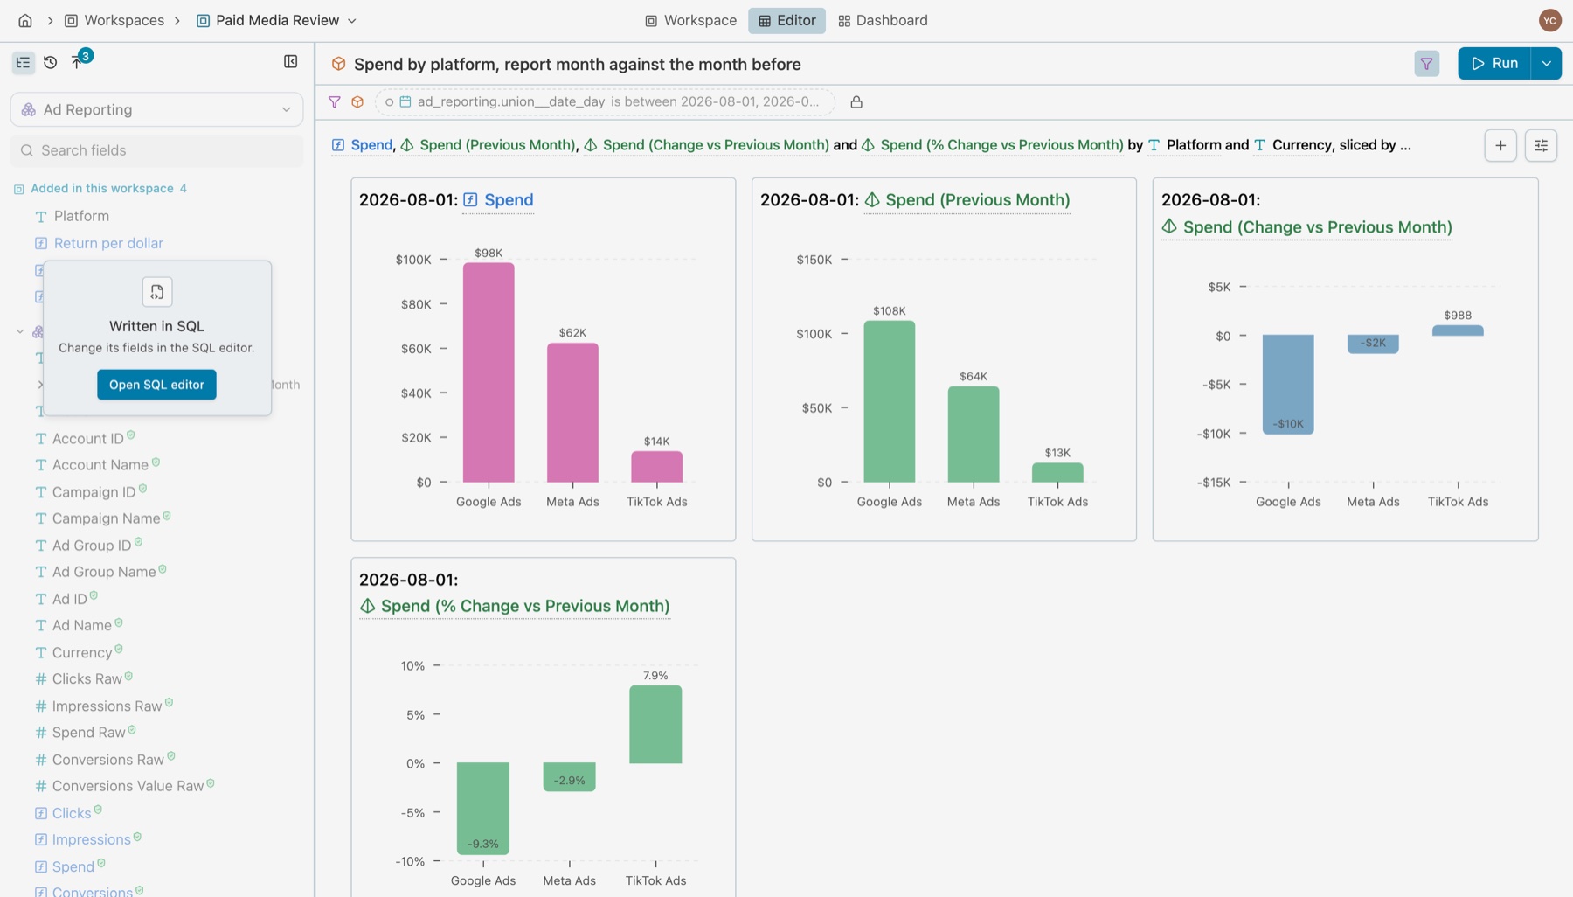This screenshot has width=1573, height=897.
Task: Go to the home icon in breadcrumb
Action: tap(25, 20)
